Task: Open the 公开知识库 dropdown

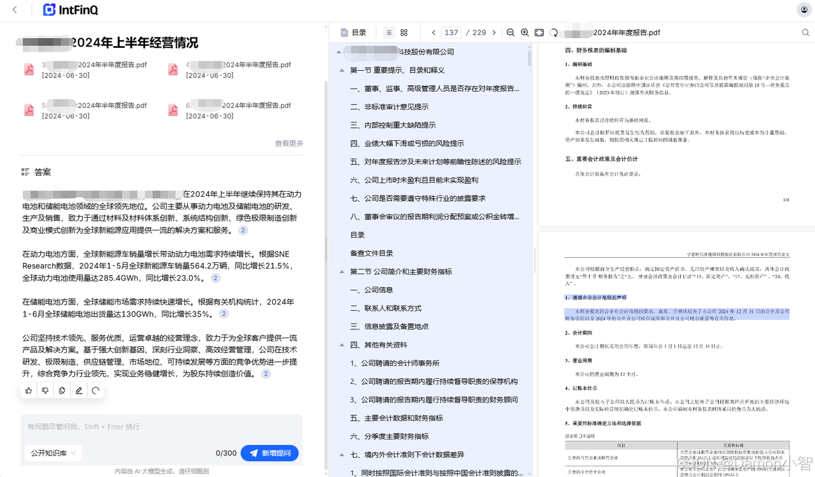Action: [53, 453]
